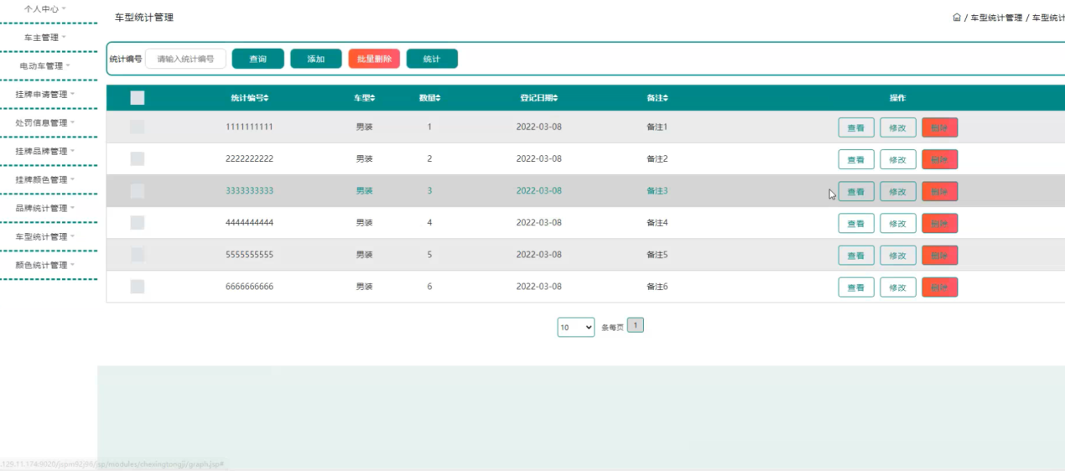Delete row 4444444444
The height and width of the screenshot is (471, 1065).
click(939, 223)
